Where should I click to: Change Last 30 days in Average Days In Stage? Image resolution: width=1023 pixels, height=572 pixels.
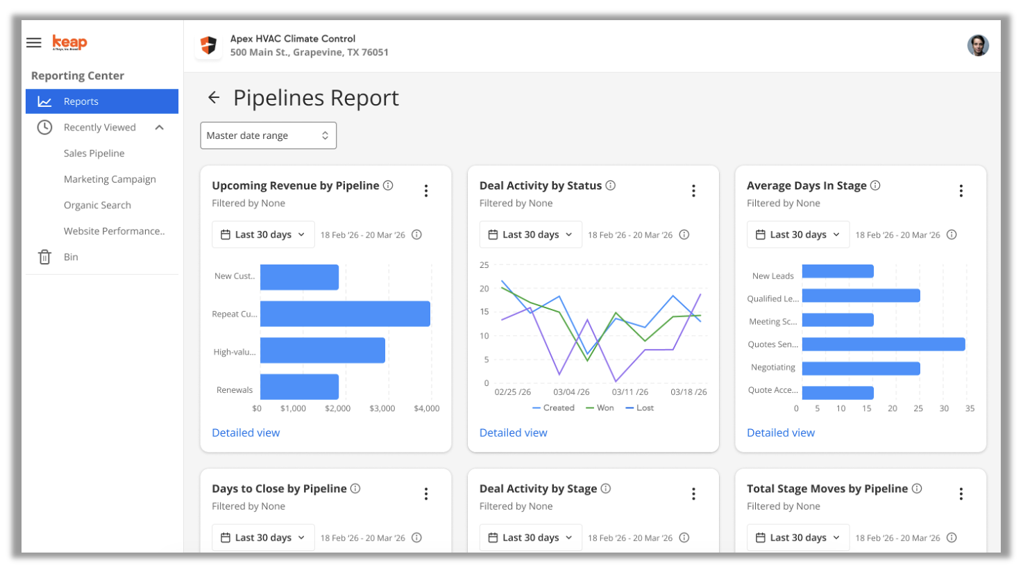tap(797, 235)
